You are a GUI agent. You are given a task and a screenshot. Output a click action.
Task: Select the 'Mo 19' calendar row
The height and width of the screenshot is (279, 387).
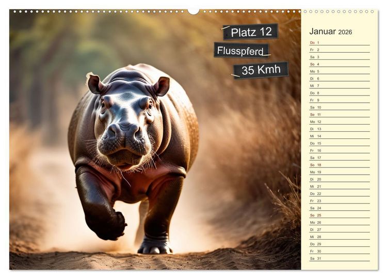pyautogui.click(x=340, y=172)
